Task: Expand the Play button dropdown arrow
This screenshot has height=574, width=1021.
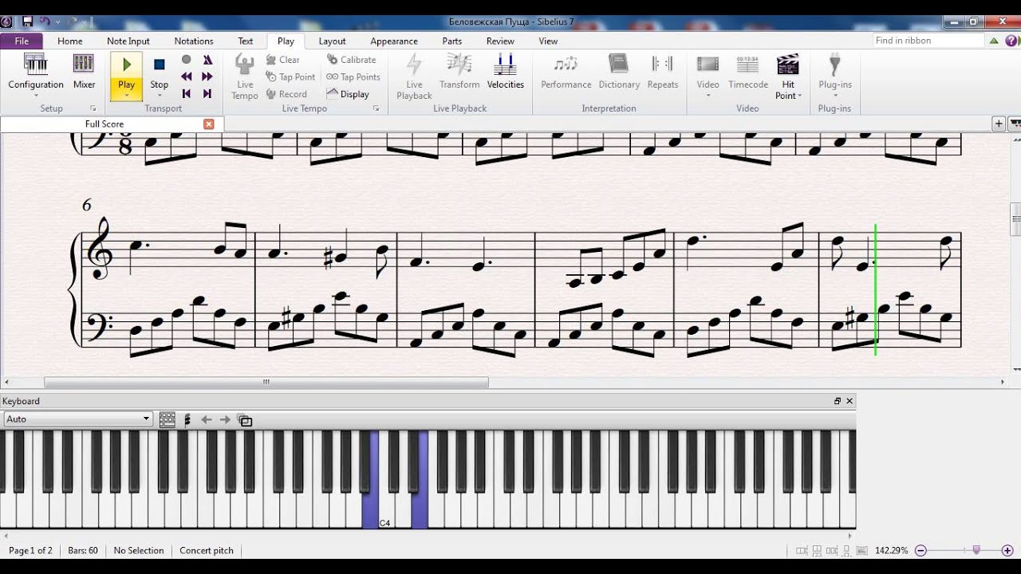Action: point(126,96)
